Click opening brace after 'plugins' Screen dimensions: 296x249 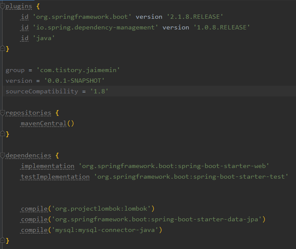(x=38, y=6)
